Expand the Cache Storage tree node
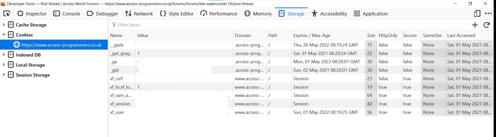 point(4,25)
